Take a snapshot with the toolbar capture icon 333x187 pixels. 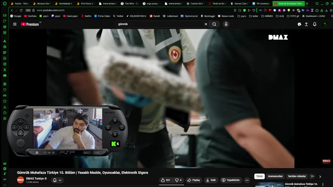[240, 10]
